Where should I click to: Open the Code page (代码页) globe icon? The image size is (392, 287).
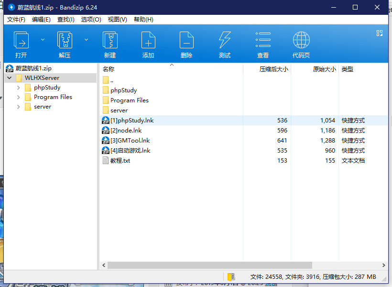[x=301, y=40]
